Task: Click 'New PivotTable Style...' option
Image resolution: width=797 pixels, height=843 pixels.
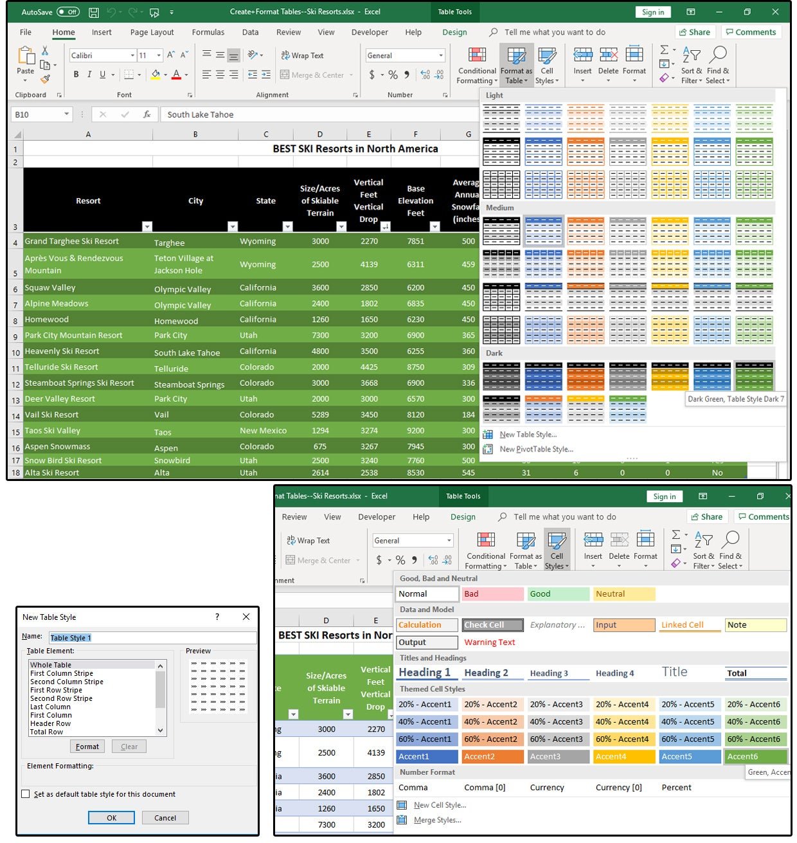Action: pos(536,449)
